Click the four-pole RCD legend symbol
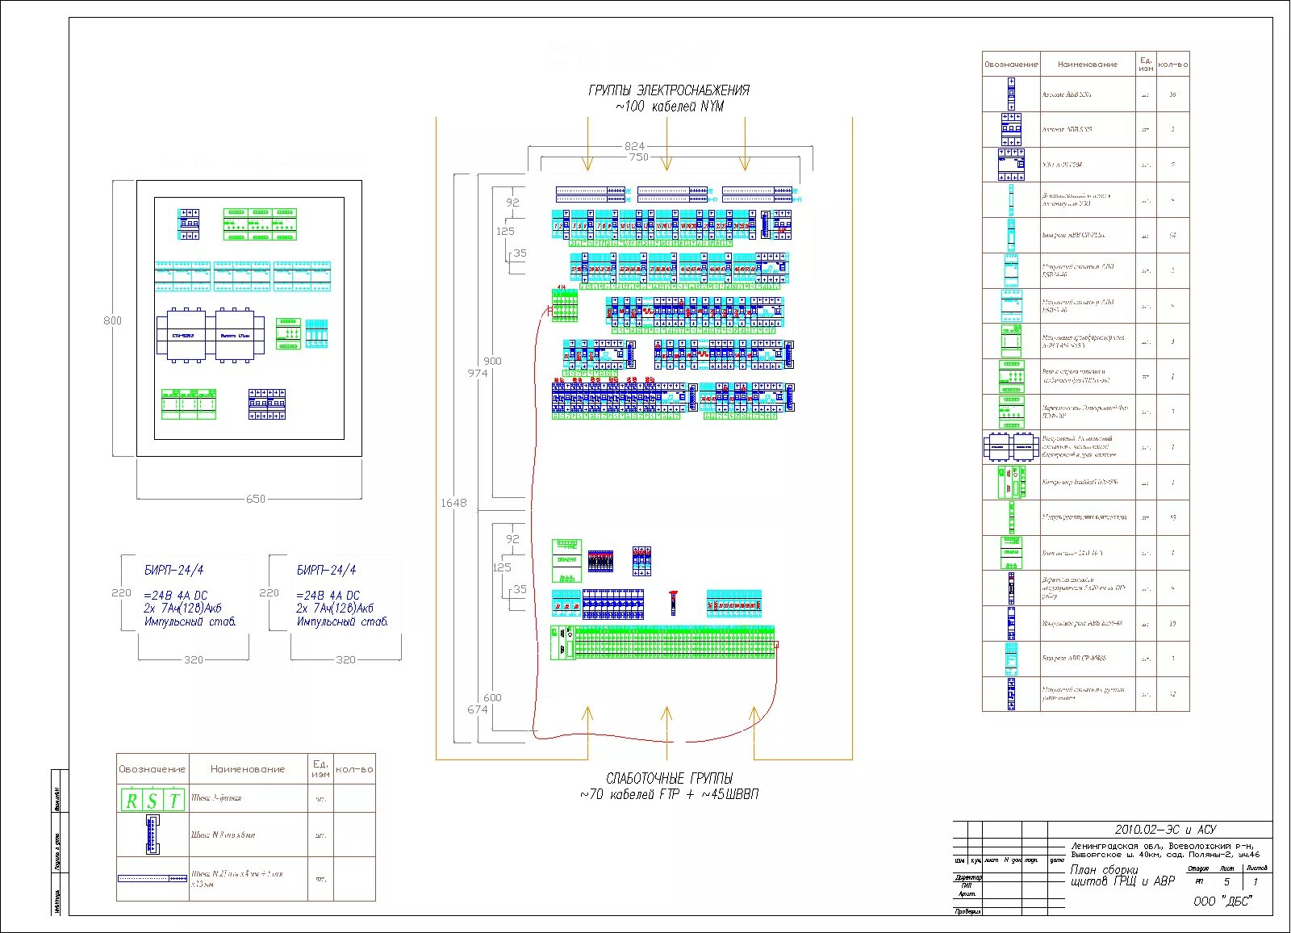Screen dimensions: 1291x933 [1011, 165]
